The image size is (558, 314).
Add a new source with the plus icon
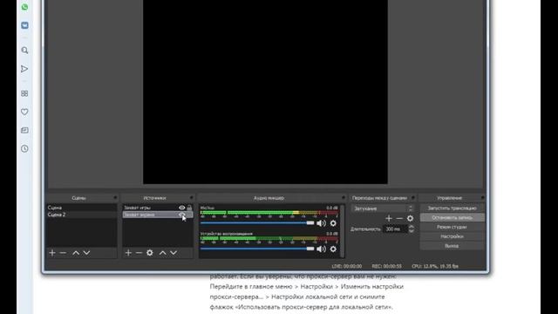[128, 252]
